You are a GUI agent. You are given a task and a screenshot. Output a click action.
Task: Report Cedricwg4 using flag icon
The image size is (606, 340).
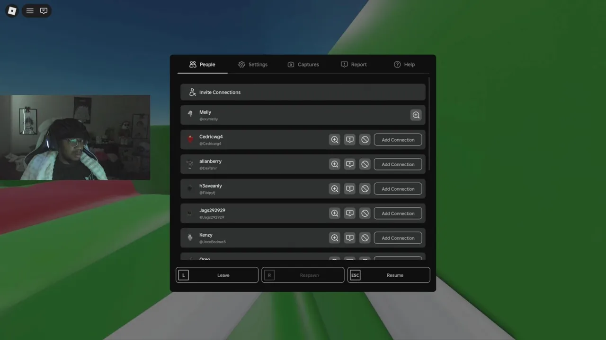click(350, 140)
